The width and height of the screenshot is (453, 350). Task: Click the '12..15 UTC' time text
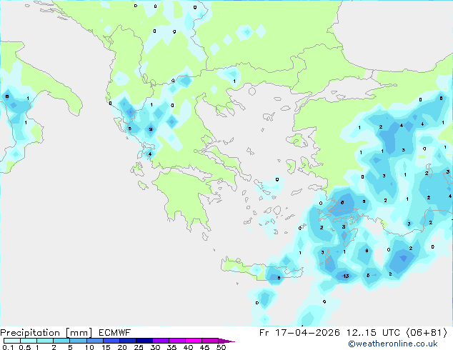point(373,333)
